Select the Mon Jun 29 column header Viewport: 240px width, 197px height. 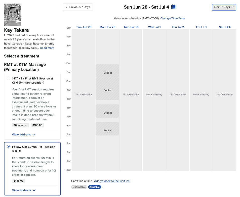tap(107, 27)
